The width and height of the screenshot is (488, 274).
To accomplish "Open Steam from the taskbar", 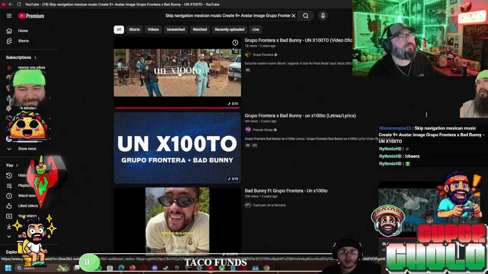I will 165,268.
